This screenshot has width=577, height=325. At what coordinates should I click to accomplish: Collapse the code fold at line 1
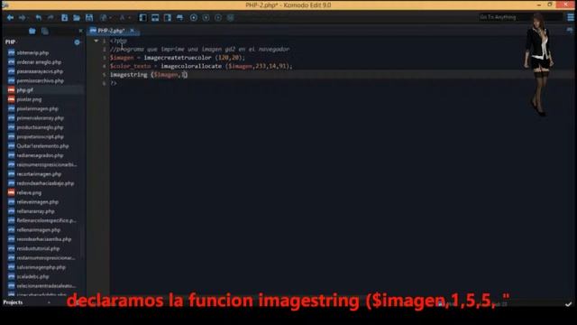pos(96,41)
